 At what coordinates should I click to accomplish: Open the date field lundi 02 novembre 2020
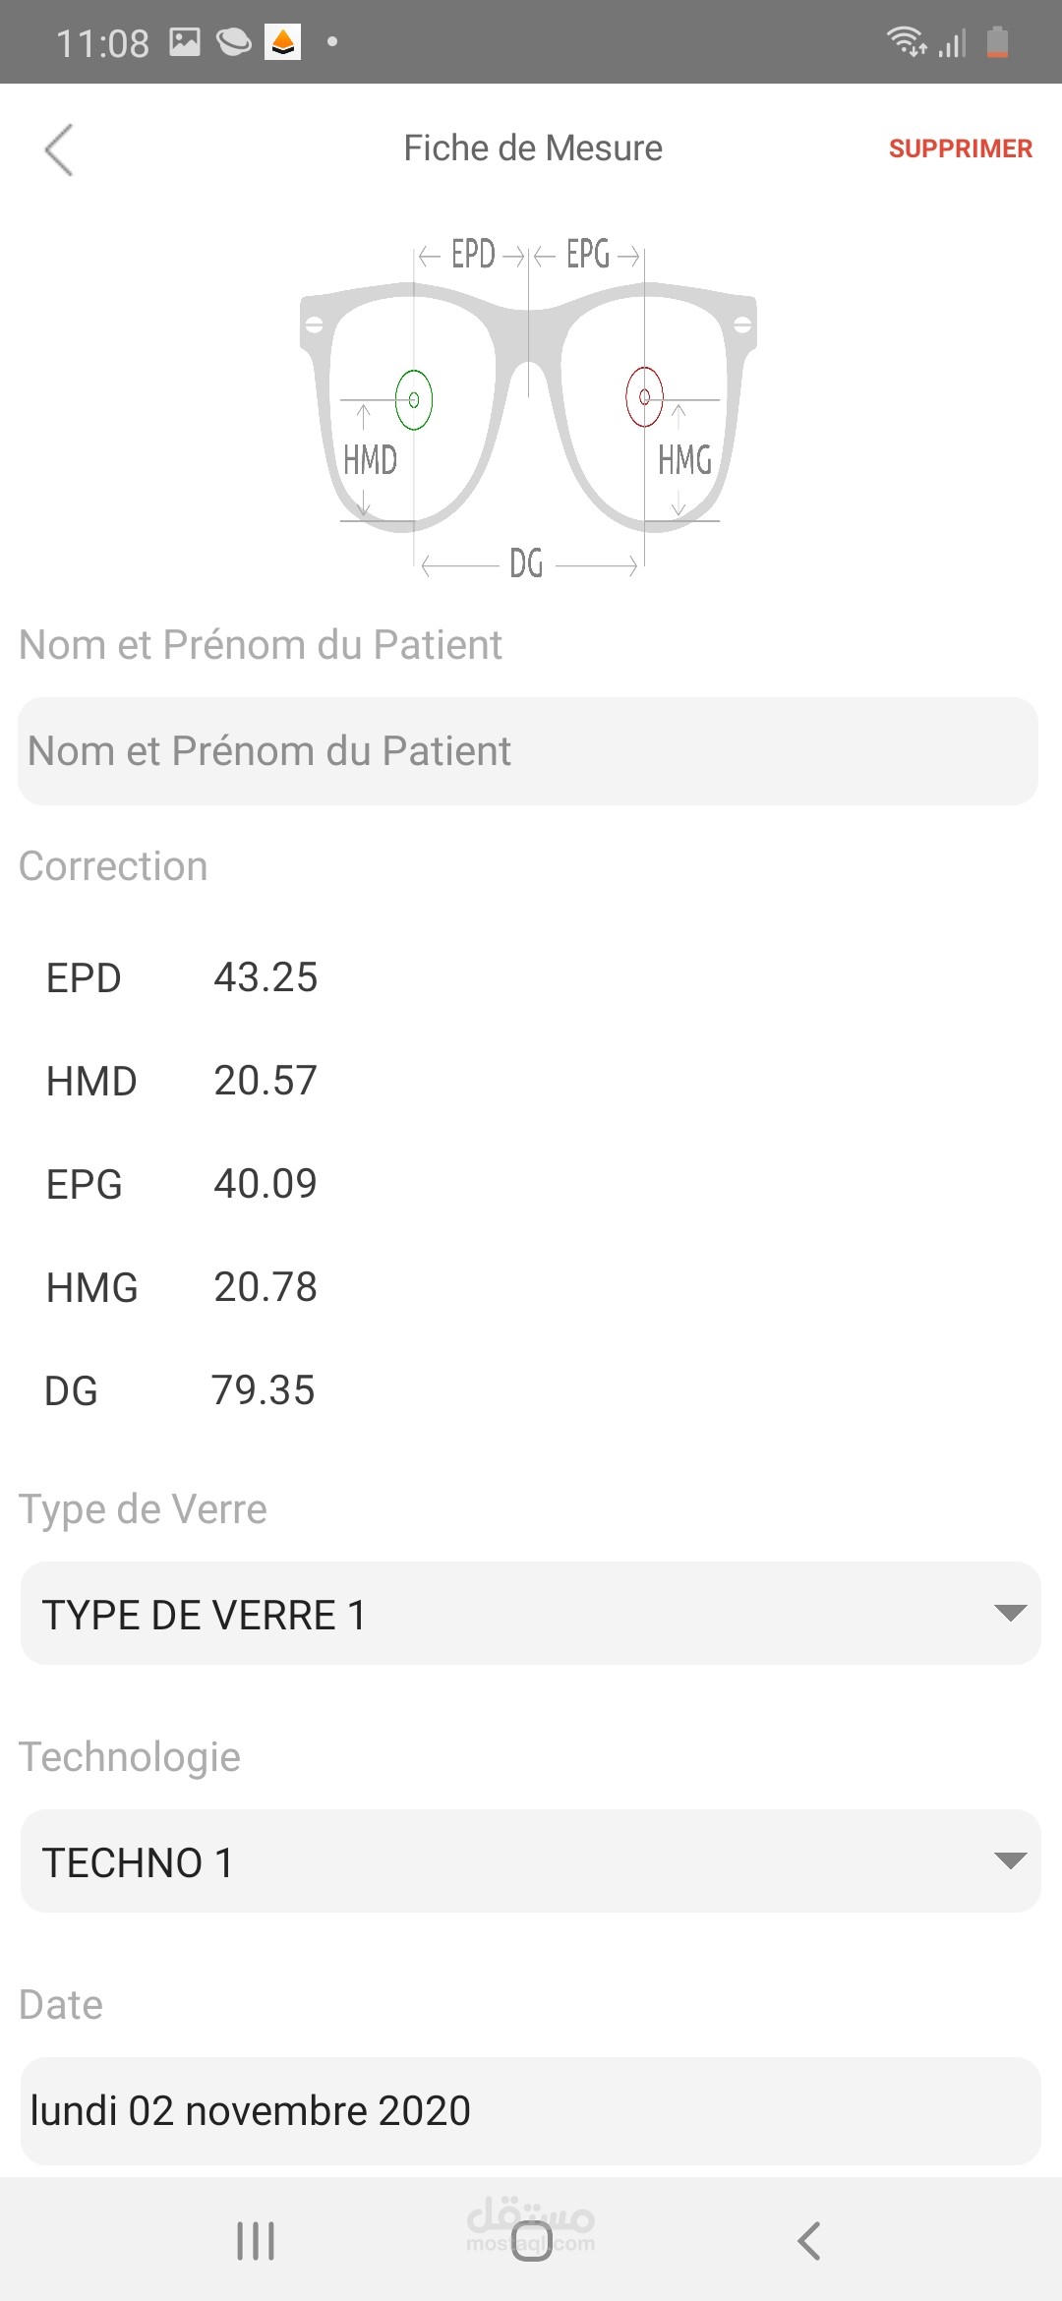point(530,2111)
